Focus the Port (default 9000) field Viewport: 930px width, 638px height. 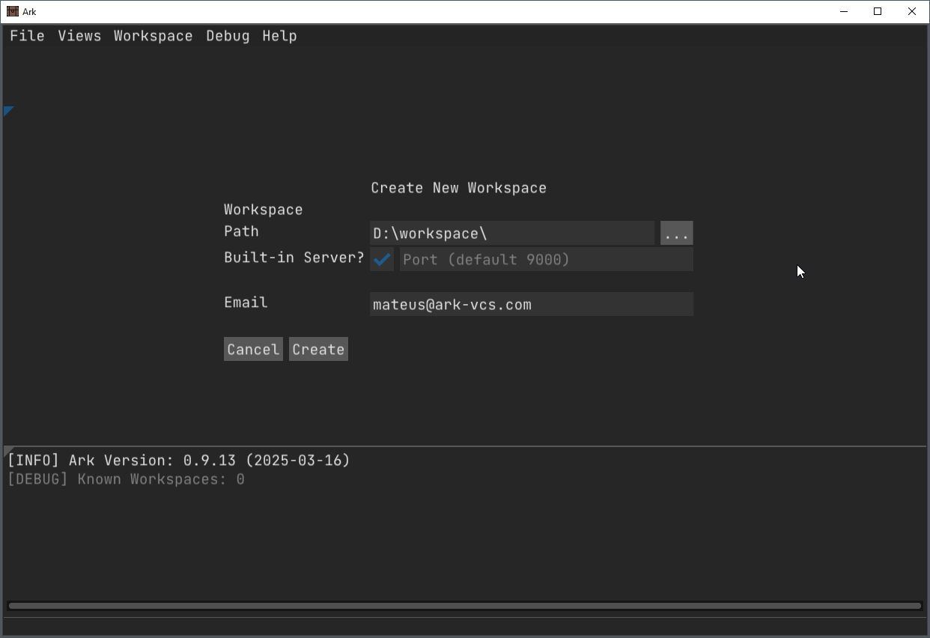tap(546, 260)
